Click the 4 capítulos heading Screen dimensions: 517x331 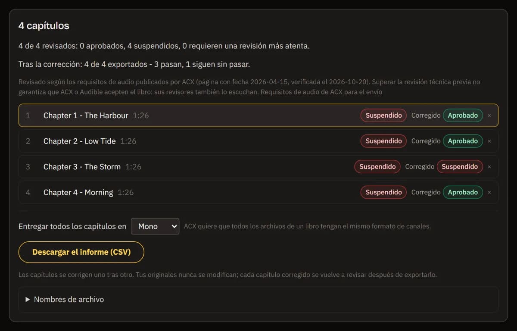pos(44,26)
